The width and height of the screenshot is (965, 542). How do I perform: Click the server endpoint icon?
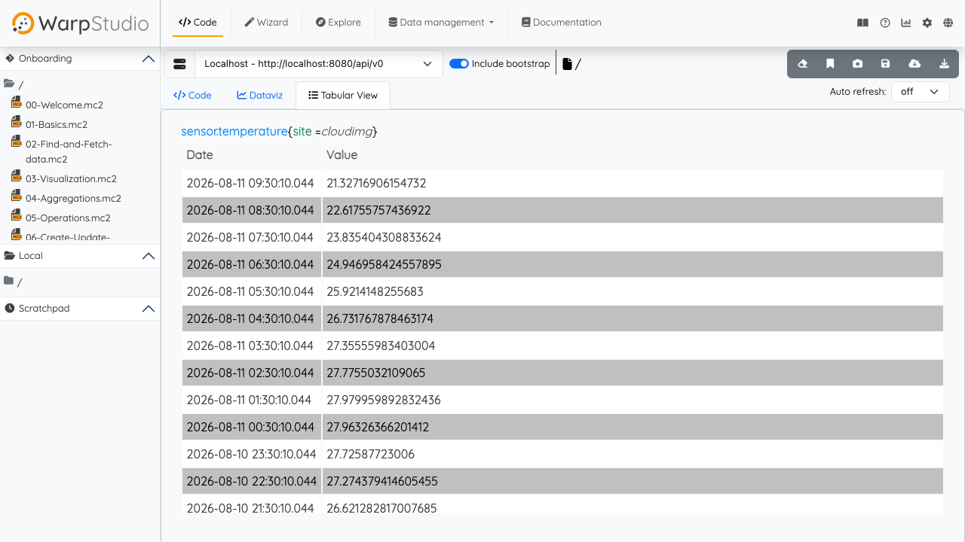click(179, 64)
